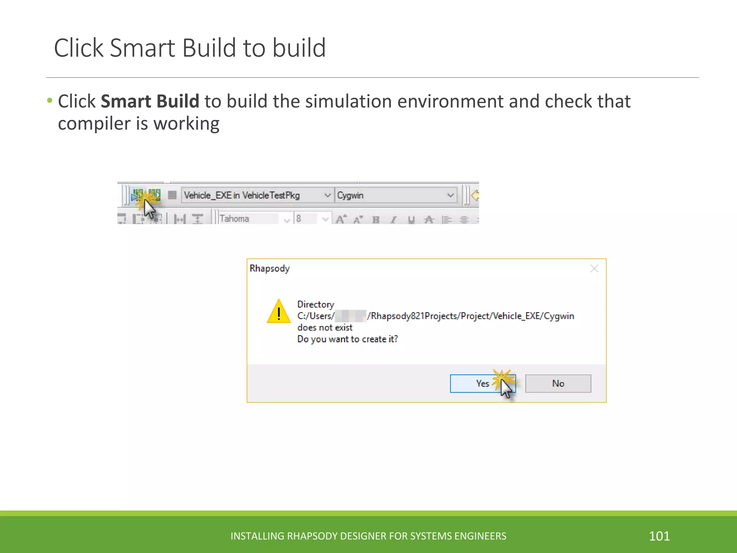The height and width of the screenshot is (553, 737).
Task: Click the yellow back navigation arrow
Action: pyautogui.click(x=475, y=195)
